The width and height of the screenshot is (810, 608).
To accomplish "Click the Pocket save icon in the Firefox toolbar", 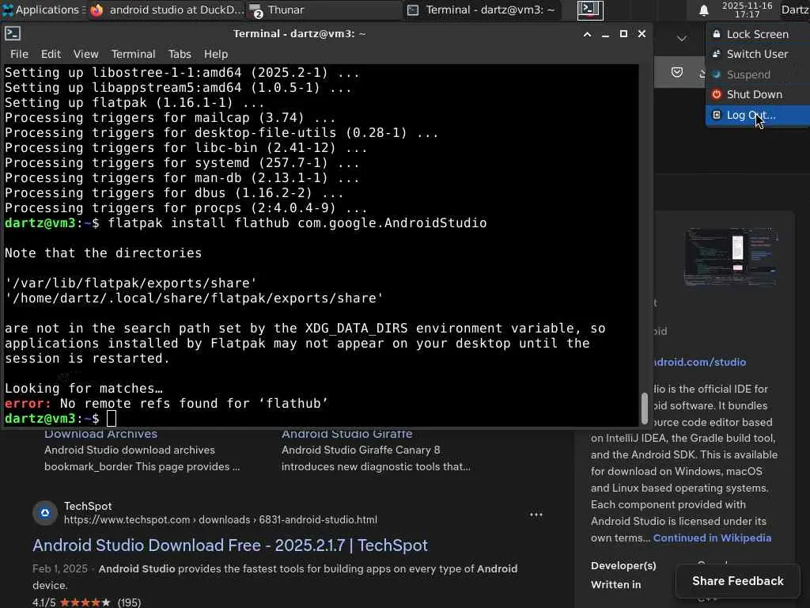I will click(x=677, y=72).
